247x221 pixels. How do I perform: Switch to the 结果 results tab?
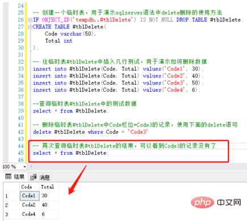point(15,177)
